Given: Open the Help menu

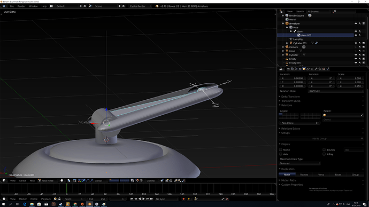Looking at the screenshot, I should 44,6.
